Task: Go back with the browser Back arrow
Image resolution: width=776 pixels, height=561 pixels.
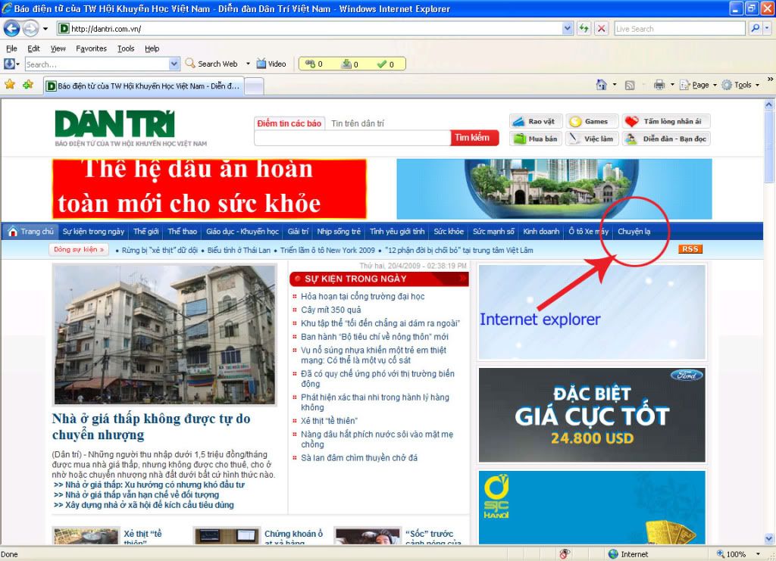Action: pos(12,28)
